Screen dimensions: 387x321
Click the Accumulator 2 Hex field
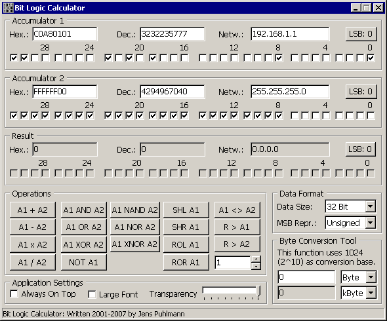click(x=65, y=92)
